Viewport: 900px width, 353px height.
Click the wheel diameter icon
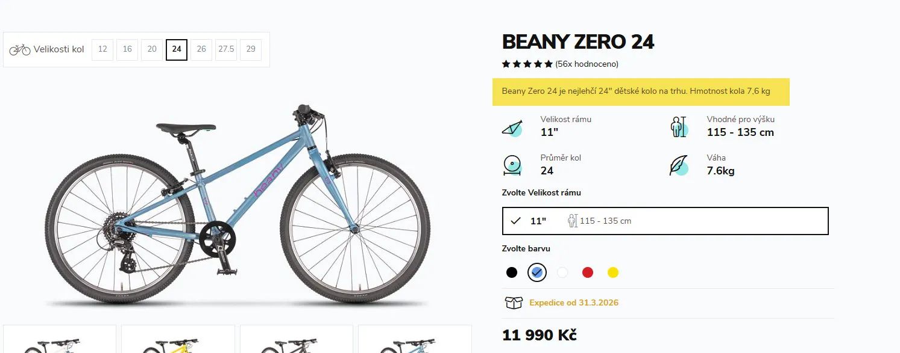click(x=512, y=165)
